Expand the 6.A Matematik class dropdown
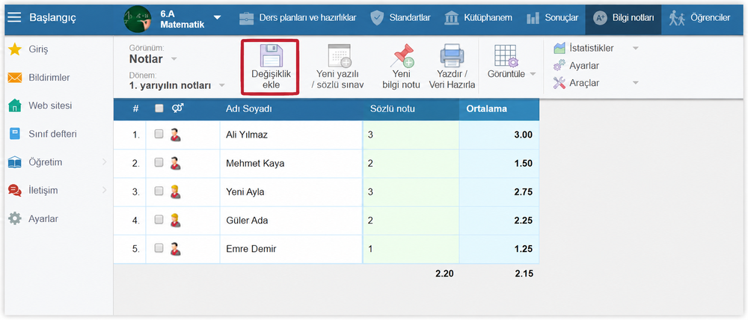 click(218, 18)
